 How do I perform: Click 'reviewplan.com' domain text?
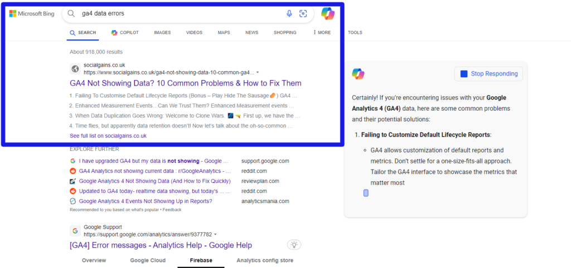click(260, 181)
